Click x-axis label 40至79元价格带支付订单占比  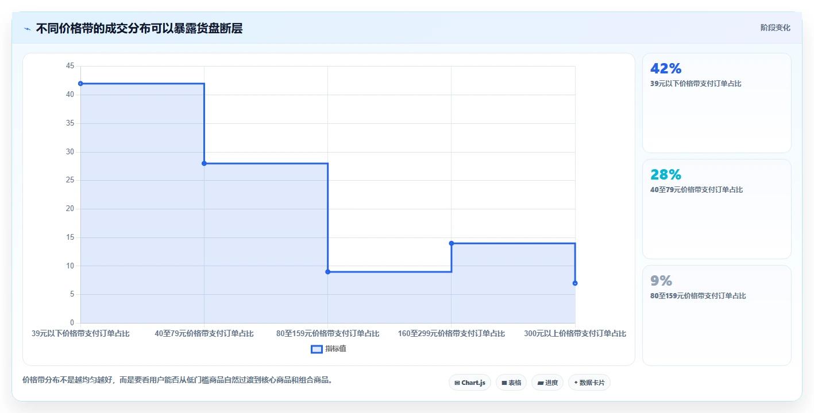(204, 334)
